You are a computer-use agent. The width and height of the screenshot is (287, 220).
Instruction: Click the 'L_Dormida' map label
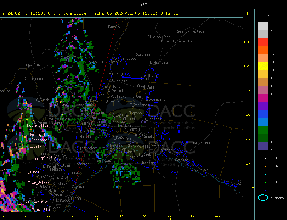coord(200,169)
